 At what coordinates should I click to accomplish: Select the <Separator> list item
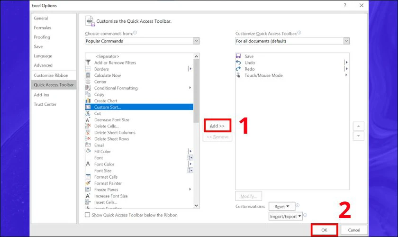tap(139, 56)
